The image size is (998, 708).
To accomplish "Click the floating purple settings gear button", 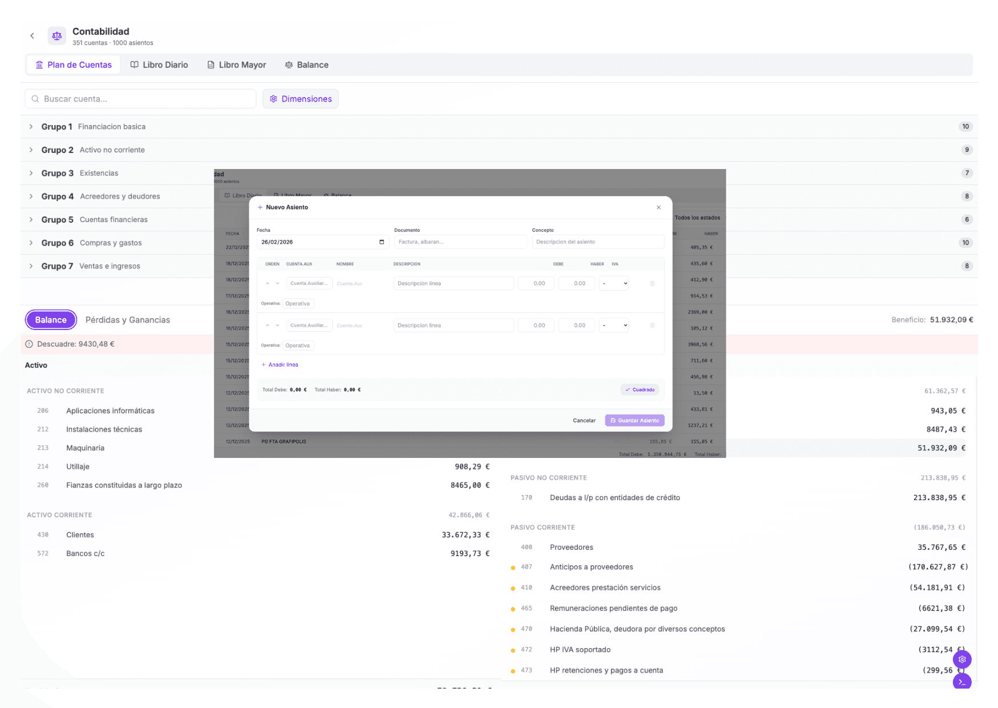I will (x=962, y=659).
